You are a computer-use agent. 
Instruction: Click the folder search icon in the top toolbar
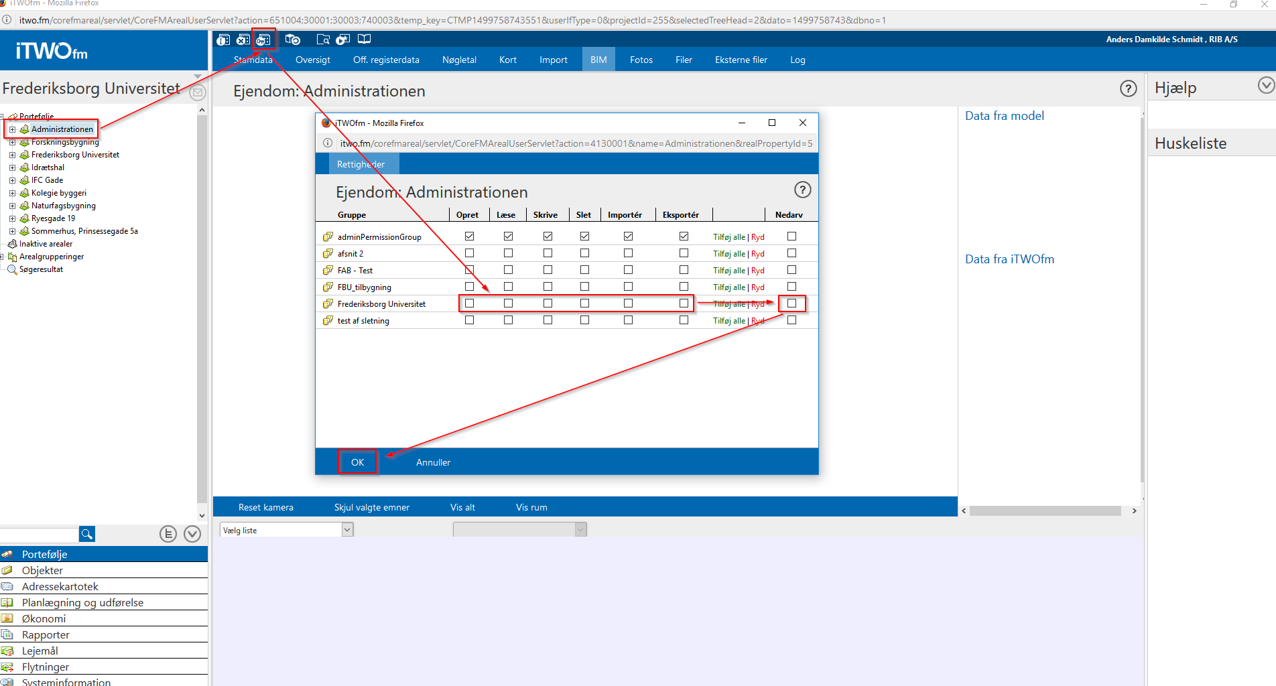pyautogui.click(x=323, y=40)
